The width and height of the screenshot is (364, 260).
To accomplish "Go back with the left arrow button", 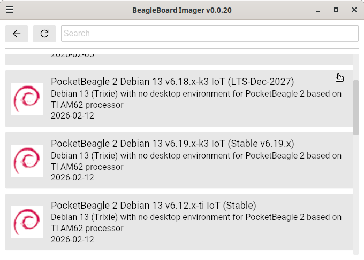I will click(17, 33).
